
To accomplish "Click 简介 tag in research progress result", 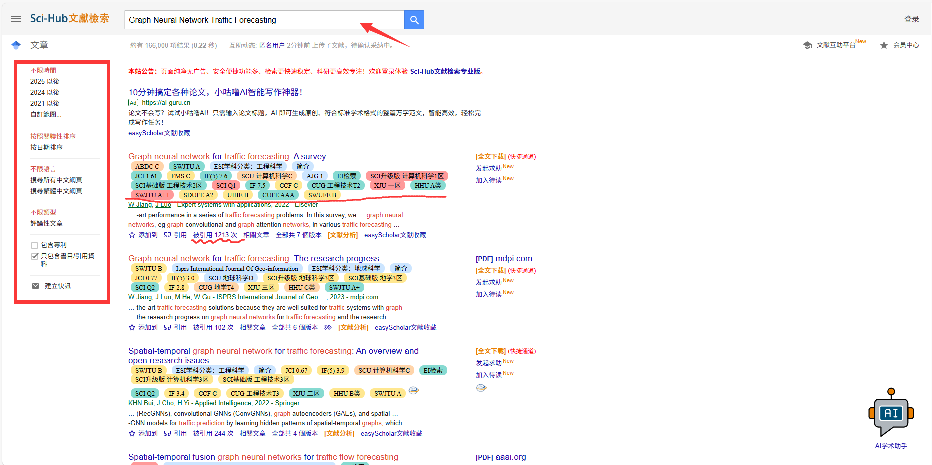I will (x=401, y=268).
